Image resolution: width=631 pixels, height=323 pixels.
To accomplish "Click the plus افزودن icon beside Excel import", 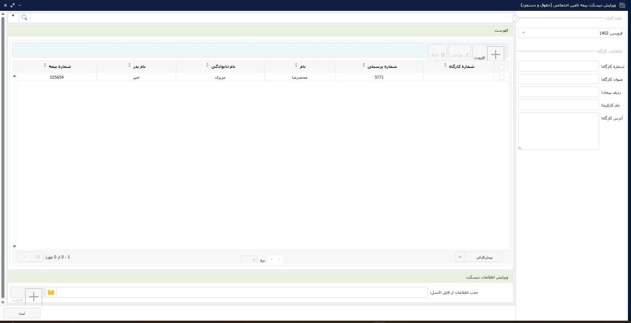I will 34,297.
